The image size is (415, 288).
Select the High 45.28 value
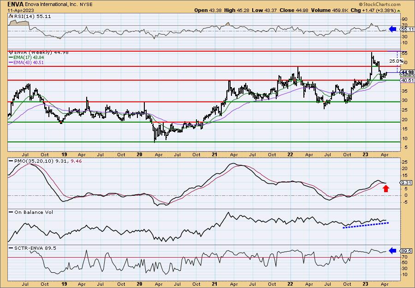click(237, 10)
